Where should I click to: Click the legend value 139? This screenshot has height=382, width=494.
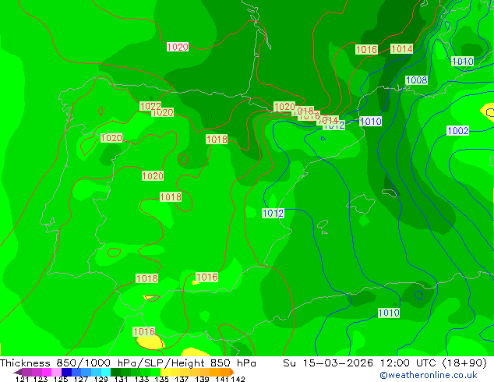coord(202,379)
